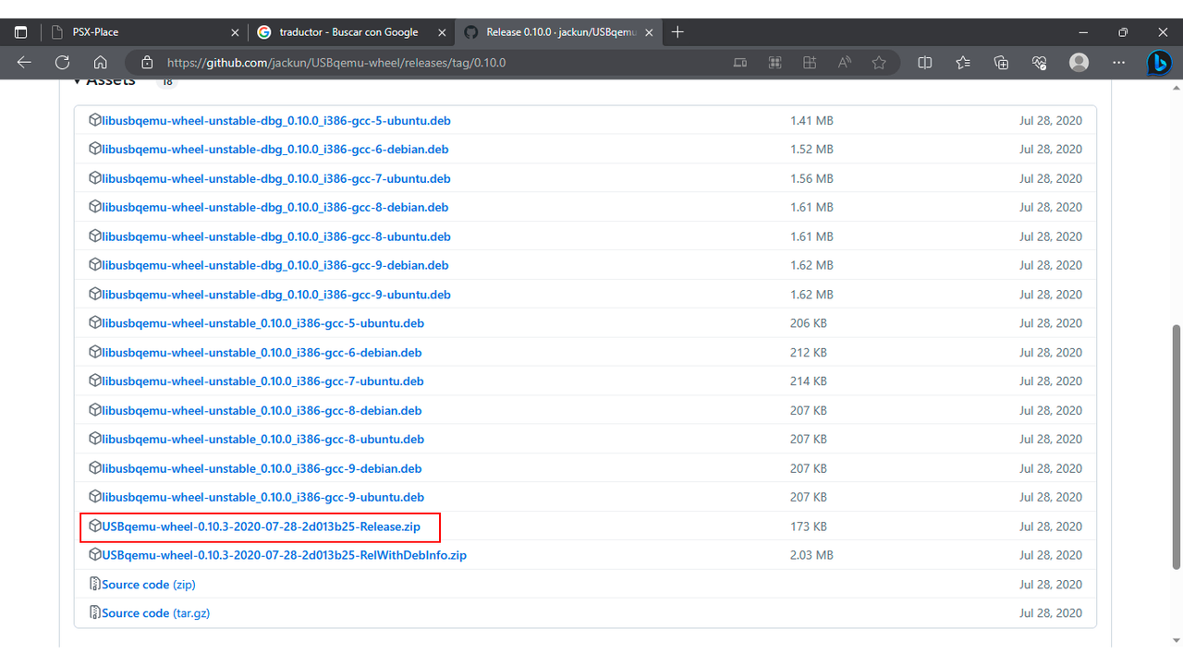Open a new tab
This screenshot has height=665, width=1183.
coord(677,32)
